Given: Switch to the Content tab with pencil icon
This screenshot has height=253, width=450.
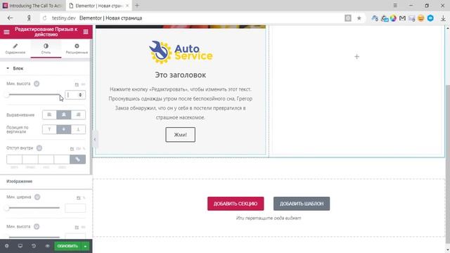Looking at the screenshot, I should (15, 48).
